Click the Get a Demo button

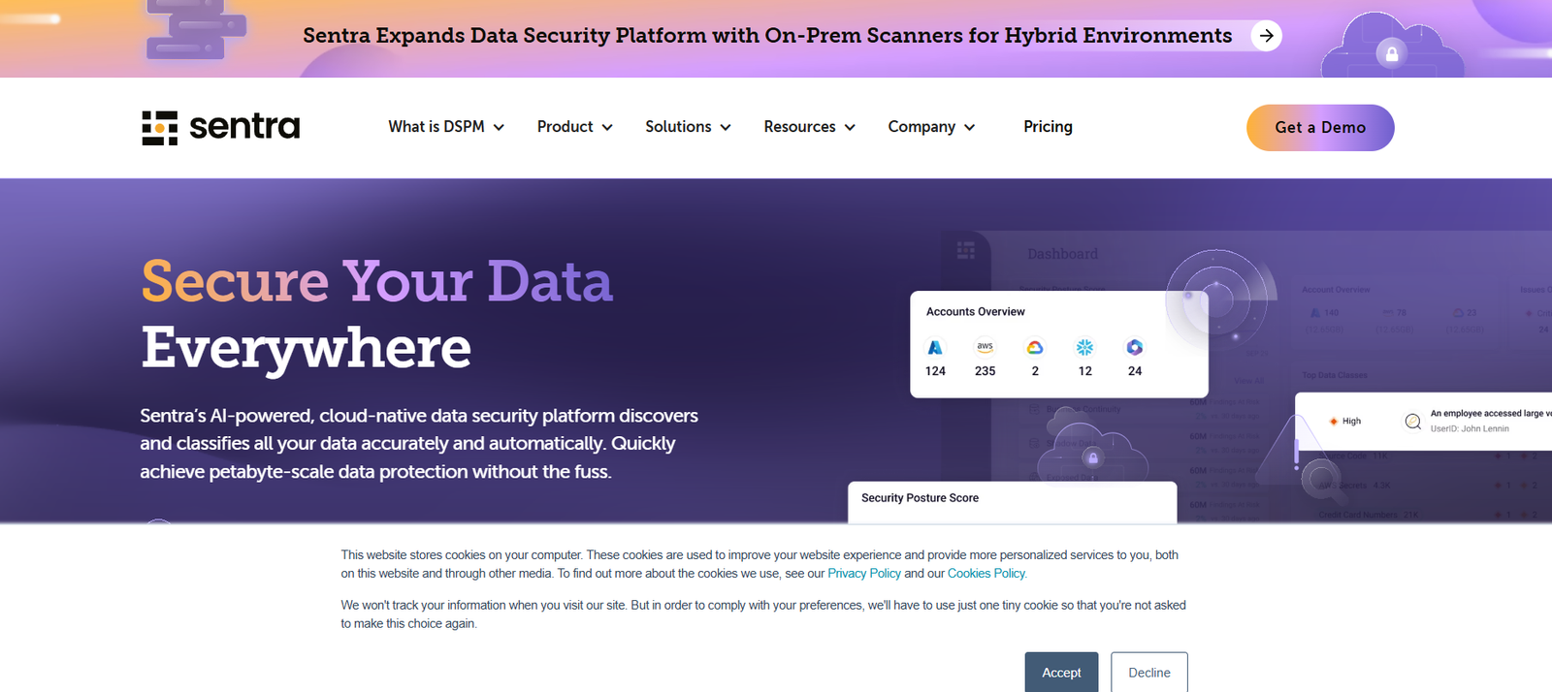click(1320, 128)
